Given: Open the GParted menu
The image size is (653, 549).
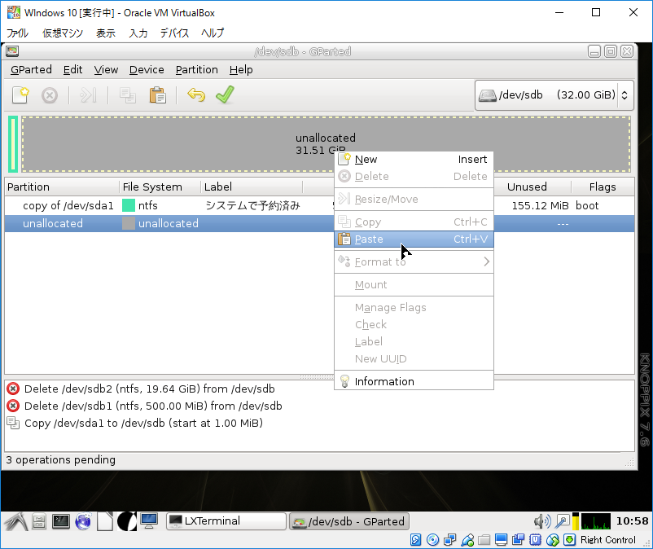Looking at the screenshot, I should pyautogui.click(x=31, y=69).
